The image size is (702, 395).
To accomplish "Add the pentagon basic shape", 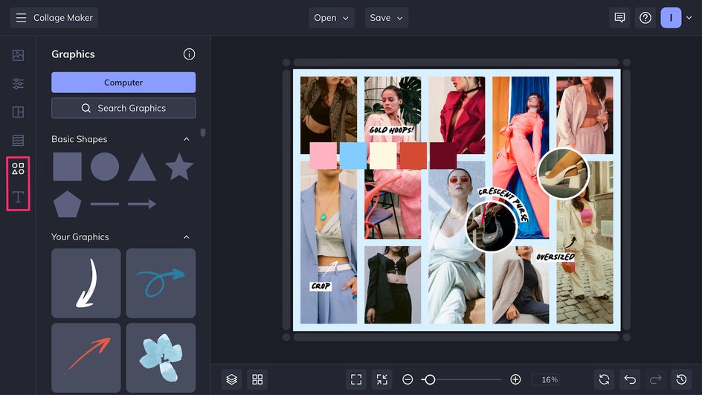I will [67, 205].
